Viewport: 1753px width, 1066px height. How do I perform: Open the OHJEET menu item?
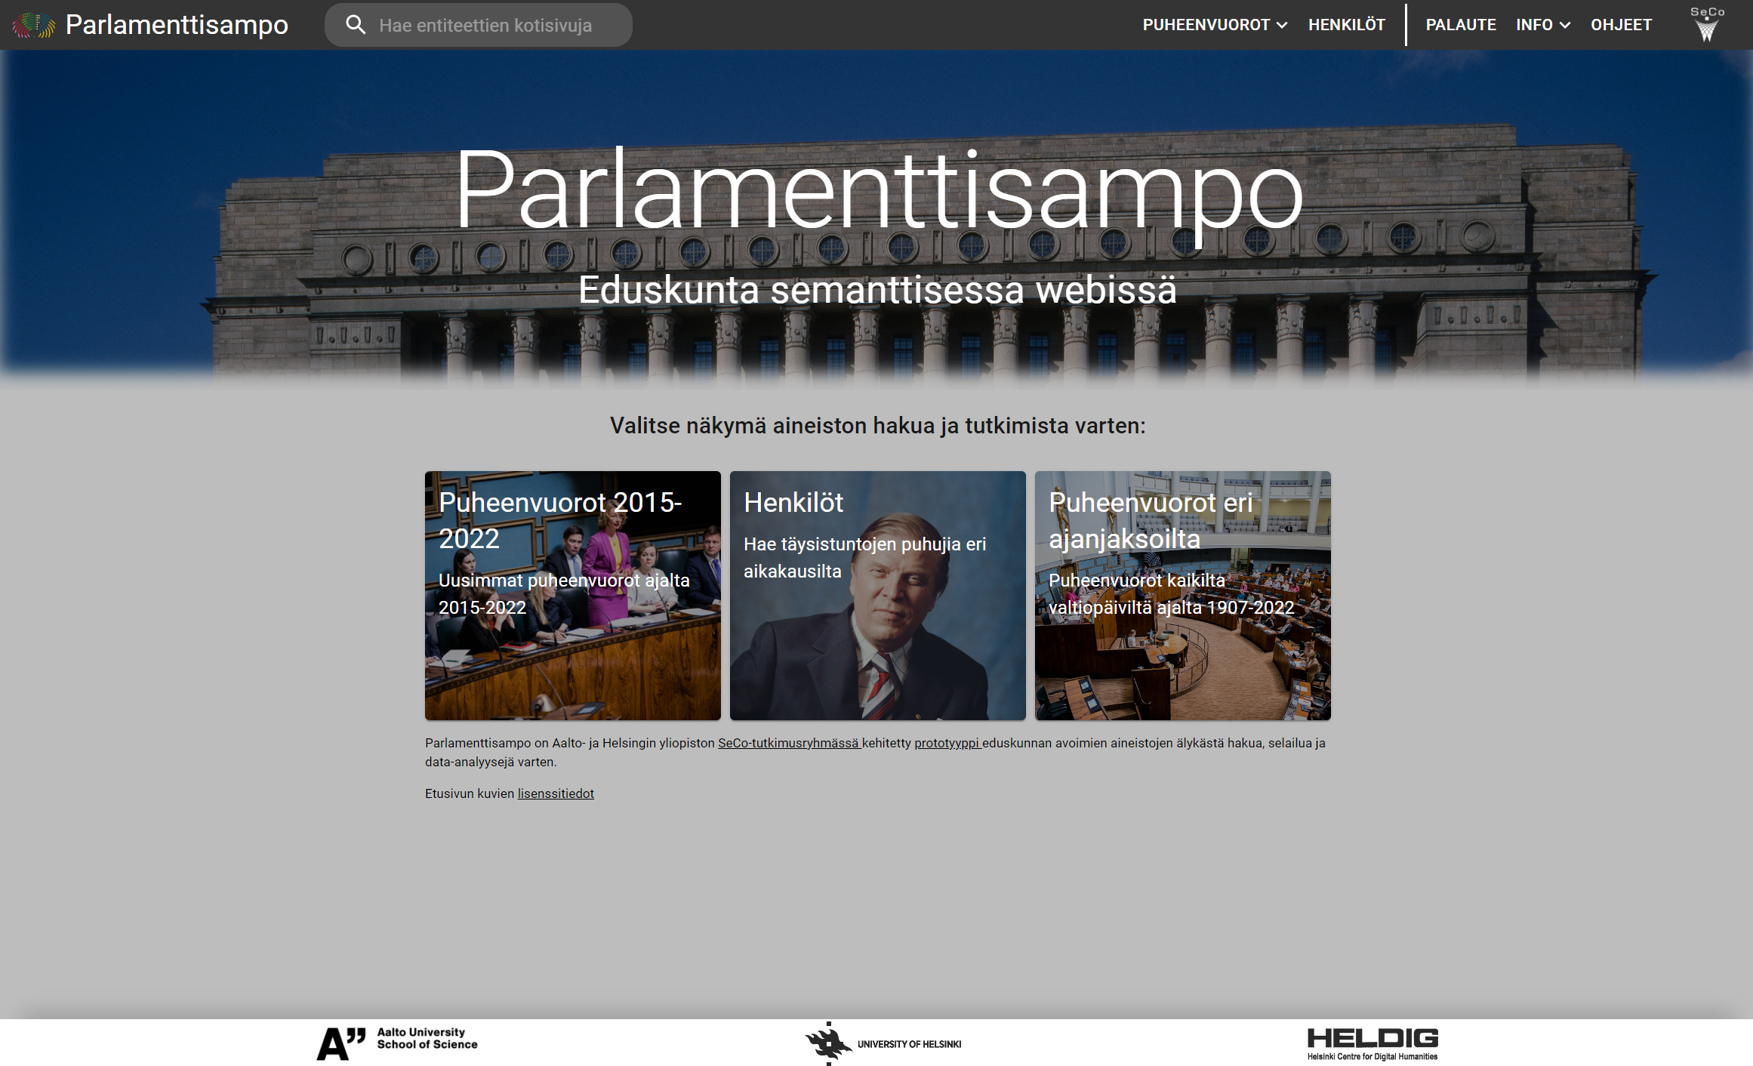pos(1621,25)
